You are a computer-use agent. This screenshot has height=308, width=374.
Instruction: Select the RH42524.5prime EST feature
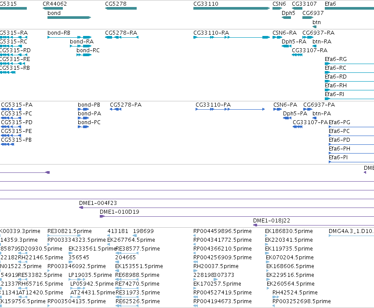276,297
